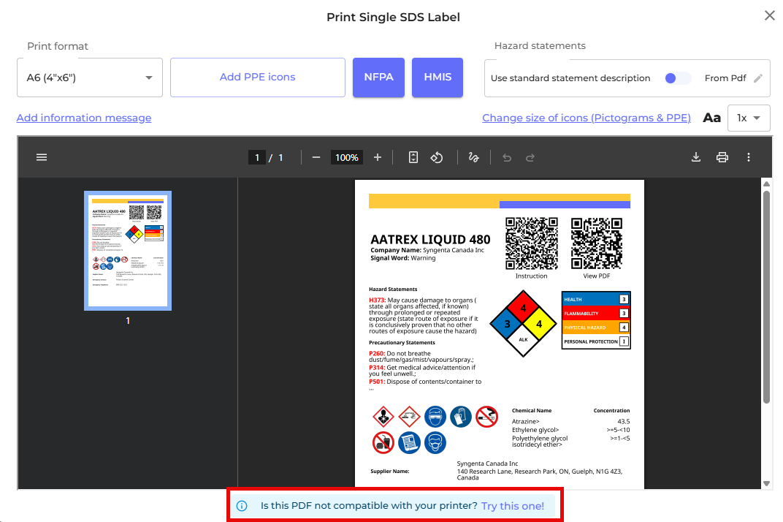
Task: Click the no smoking pictogram
Action: pyautogui.click(x=486, y=416)
